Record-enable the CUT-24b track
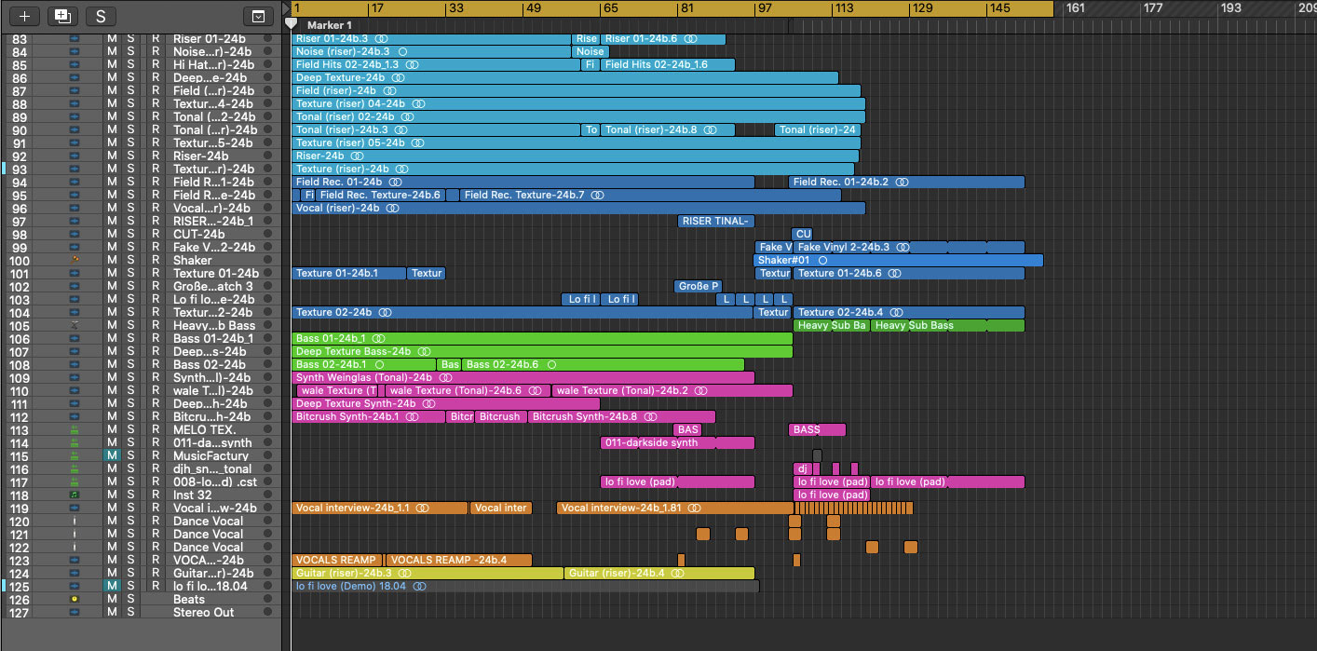1317x651 pixels. tap(156, 234)
